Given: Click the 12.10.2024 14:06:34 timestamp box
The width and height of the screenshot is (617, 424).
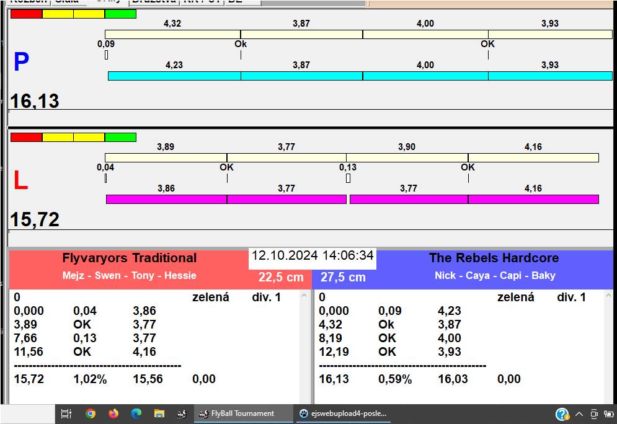Looking at the screenshot, I should [x=313, y=256].
